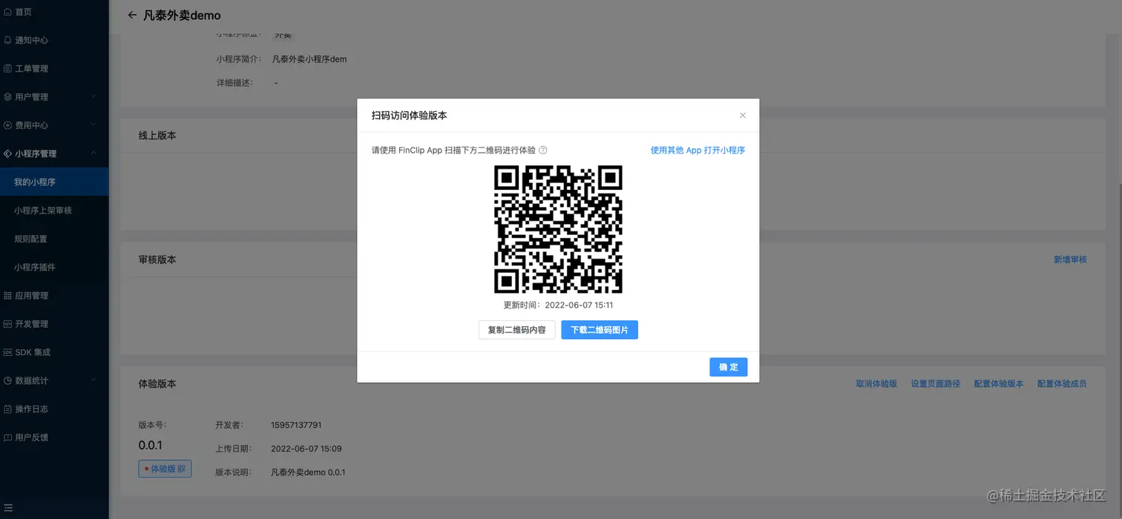This screenshot has width=1122, height=519.
Task: Go back using the arrow beside 凡泰外卖demo
Action: (132, 15)
